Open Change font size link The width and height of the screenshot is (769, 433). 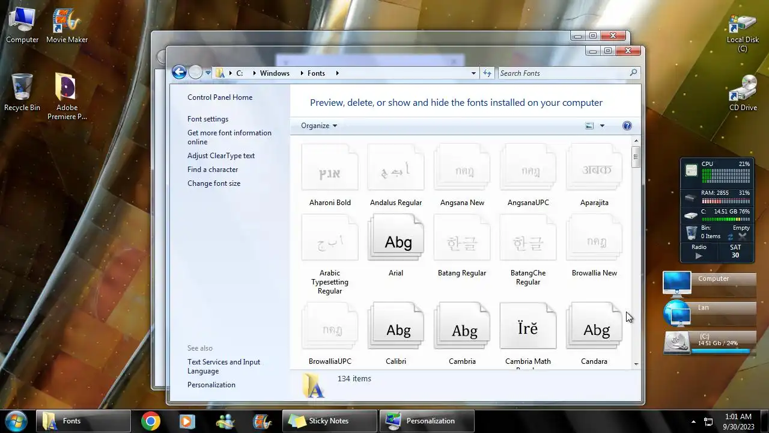click(x=214, y=183)
